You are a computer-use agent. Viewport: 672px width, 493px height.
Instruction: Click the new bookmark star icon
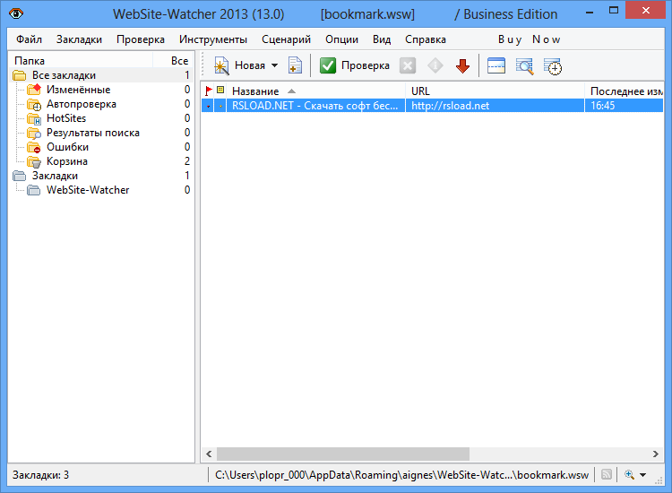[221, 65]
